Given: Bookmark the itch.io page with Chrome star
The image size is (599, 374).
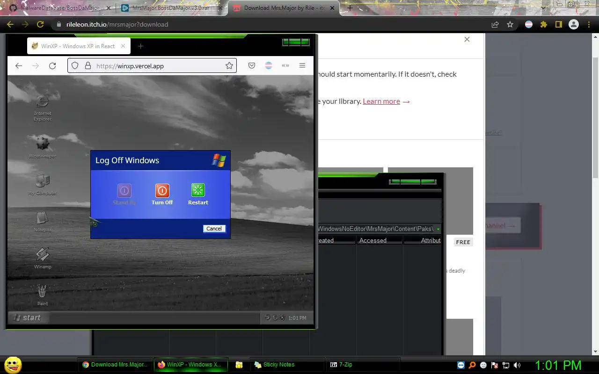Looking at the screenshot, I should tap(510, 24).
